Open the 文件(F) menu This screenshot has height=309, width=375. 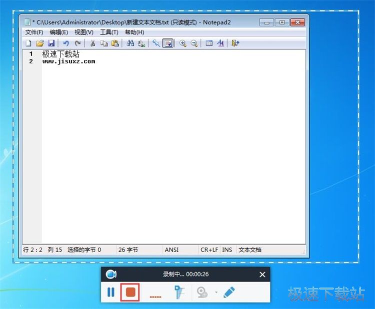click(34, 32)
